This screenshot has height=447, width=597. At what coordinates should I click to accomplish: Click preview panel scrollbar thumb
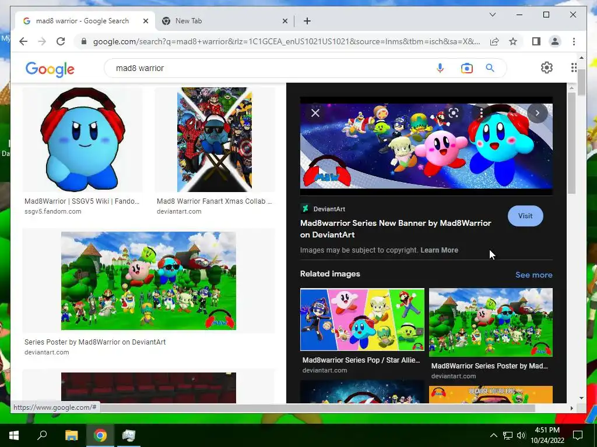(571, 143)
